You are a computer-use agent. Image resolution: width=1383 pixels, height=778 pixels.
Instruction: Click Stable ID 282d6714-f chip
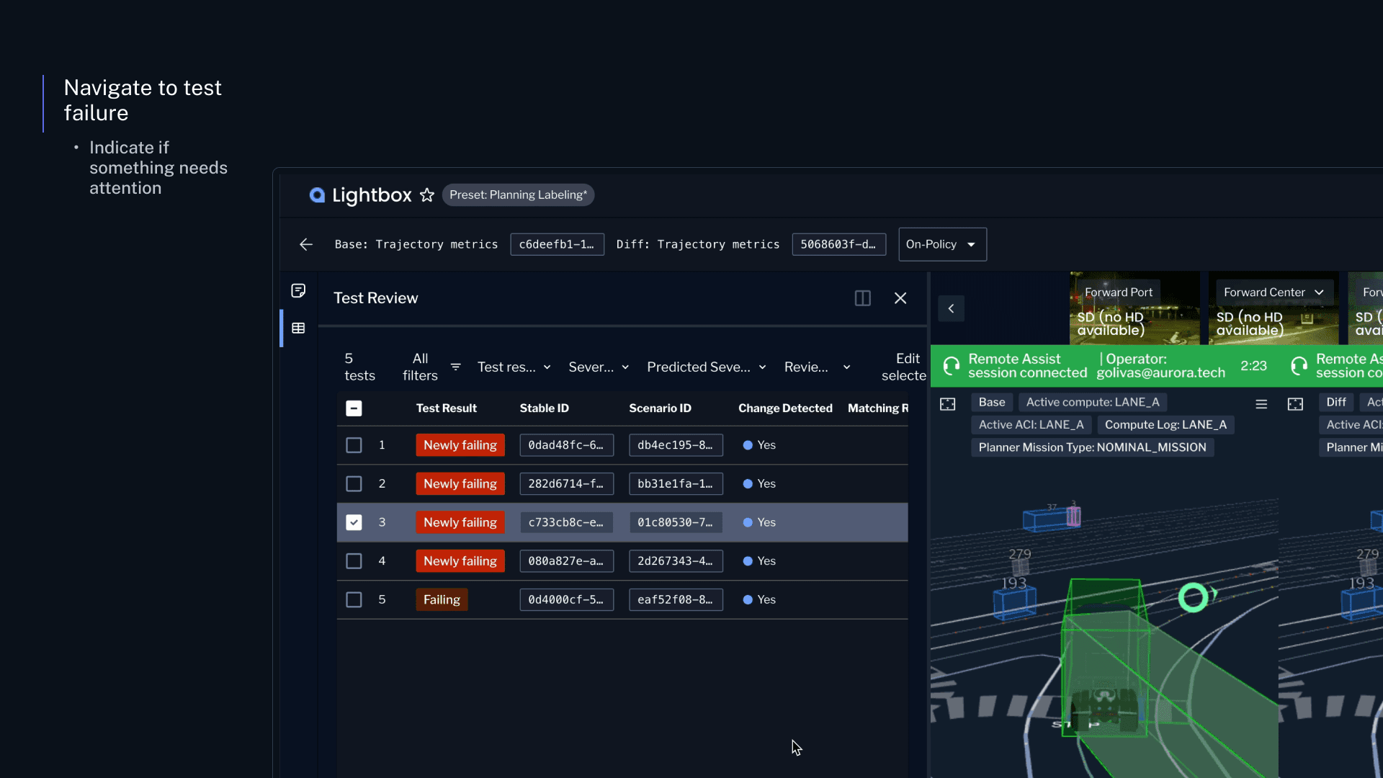coord(566,484)
